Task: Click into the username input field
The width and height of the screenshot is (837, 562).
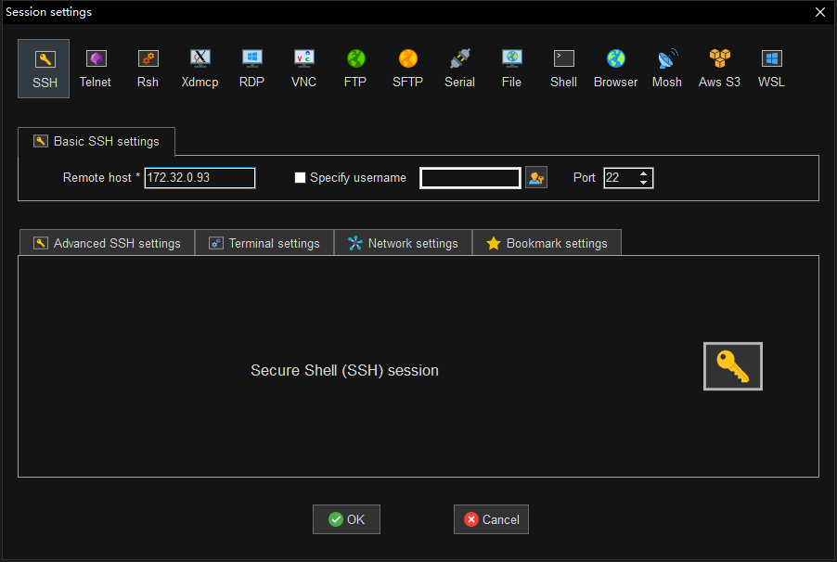Action: click(470, 178)
